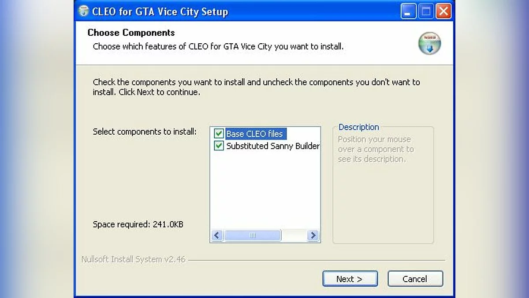Select the Base CLEO files list item label

[254, 133]
